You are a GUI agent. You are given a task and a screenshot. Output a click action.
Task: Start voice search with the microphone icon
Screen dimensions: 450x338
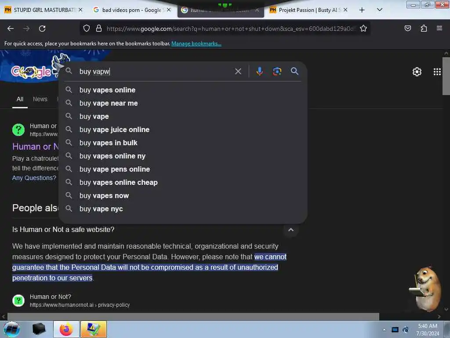(x=259, y=71)
